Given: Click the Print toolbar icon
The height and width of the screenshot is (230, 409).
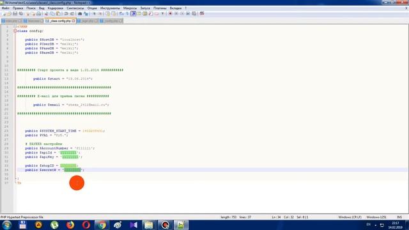Looking at the screenshot, I should pyautogui.click(x=38, y=13).
